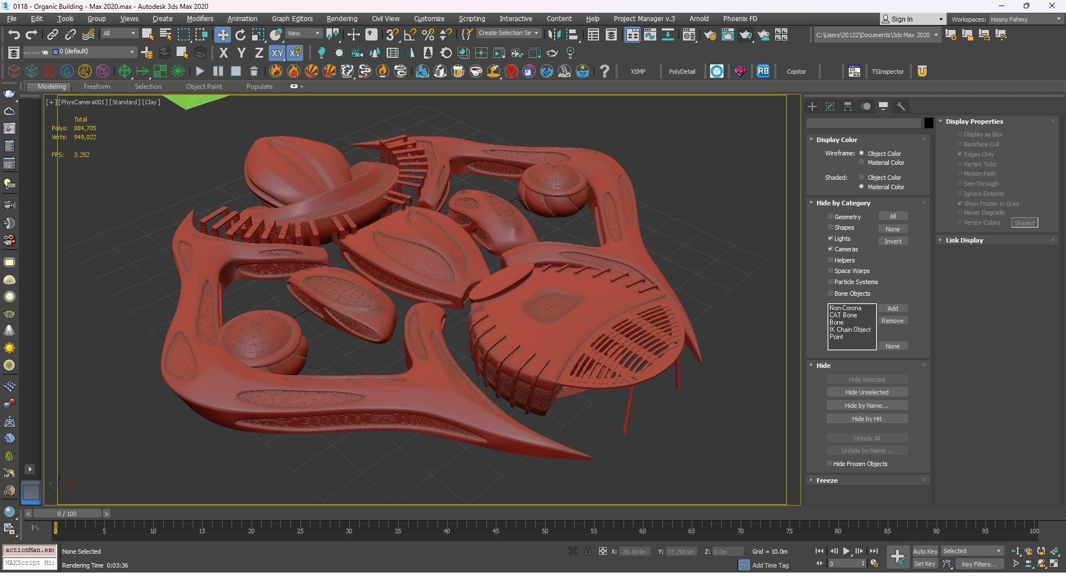Open the Create command panel tab
The height and width of the screenshot is (577, 1066).
click(812, 106)
